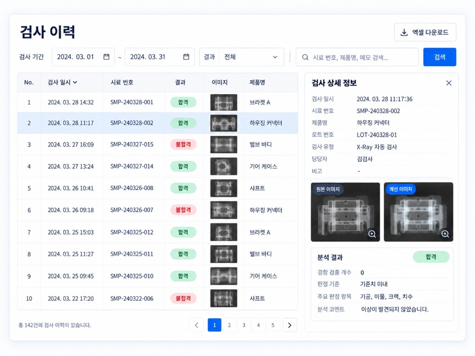
Task: Click date cell 2024. 03. 22 17:20
Action: tap(71, 299)
